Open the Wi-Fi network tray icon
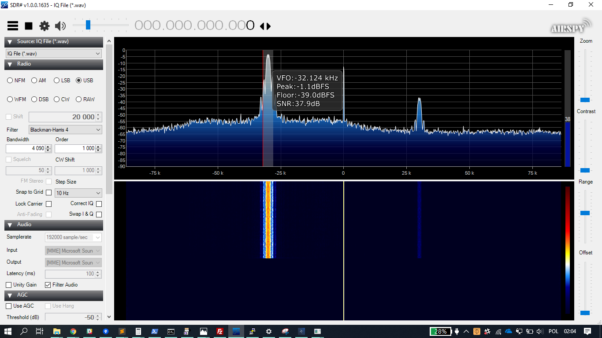Image resolution: width=602 pixels, height=338 pixels. (x=498, y=331)
